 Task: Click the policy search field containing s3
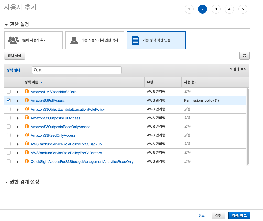click(77, 70)
